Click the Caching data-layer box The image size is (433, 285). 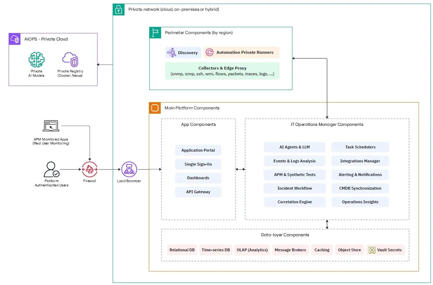(x=322, y=250)
